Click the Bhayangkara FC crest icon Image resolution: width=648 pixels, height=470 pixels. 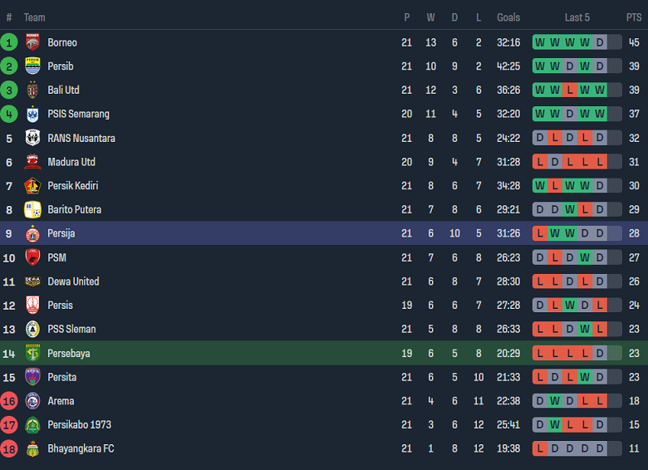[x=32, y=449]
